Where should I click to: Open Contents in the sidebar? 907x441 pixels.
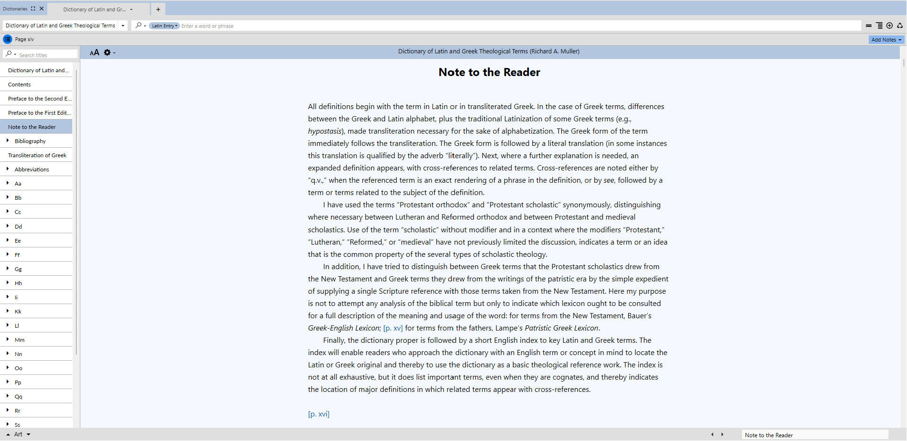pos(37,85)
